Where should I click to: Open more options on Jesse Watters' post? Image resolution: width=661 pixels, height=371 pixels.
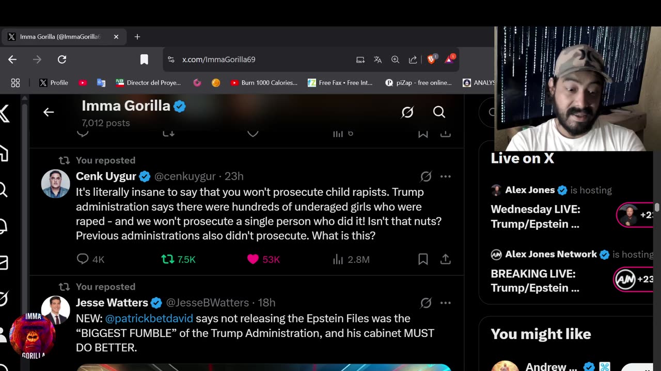pos(445,302)
